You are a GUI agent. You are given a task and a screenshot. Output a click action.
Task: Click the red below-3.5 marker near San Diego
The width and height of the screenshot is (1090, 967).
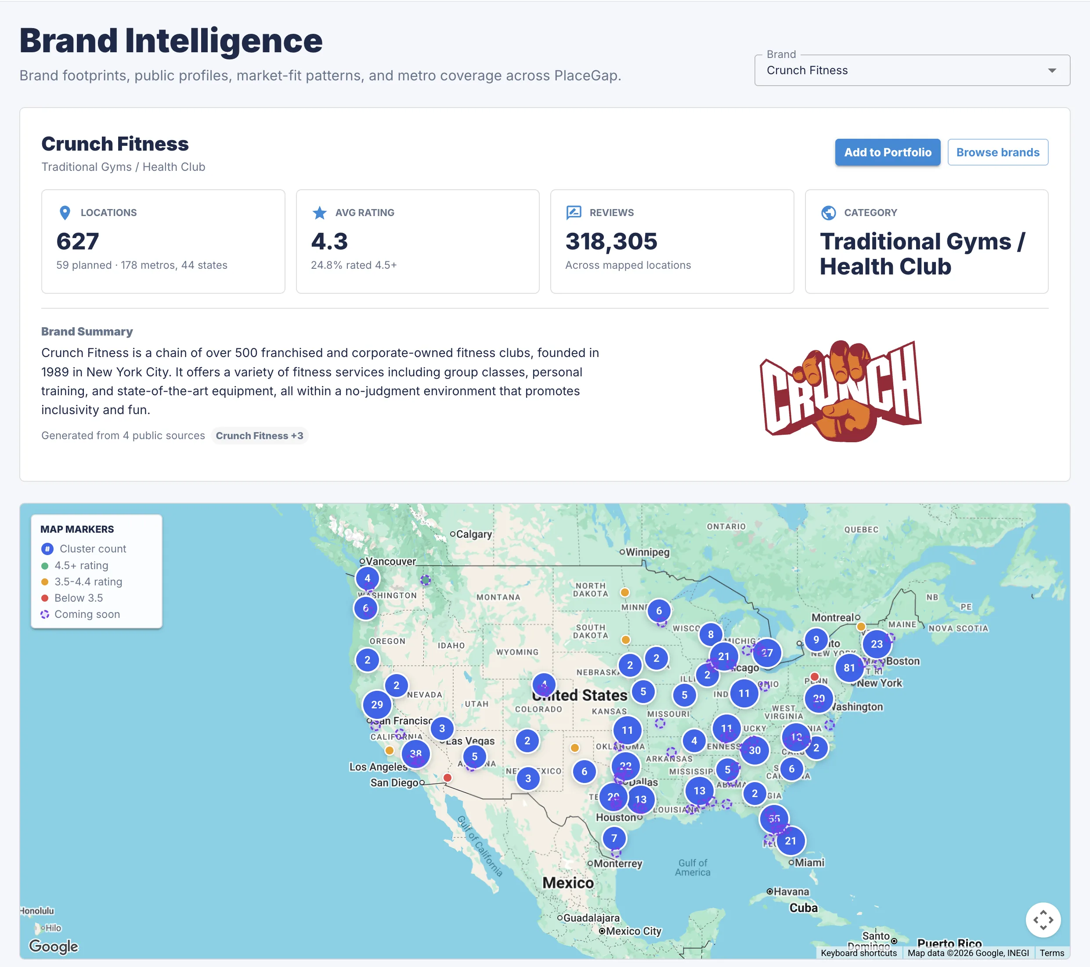pyautogui.click(x=448, y=778)
